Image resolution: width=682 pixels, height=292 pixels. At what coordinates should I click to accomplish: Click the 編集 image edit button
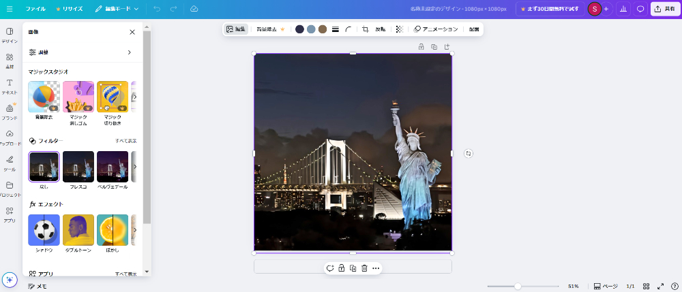pyautogui.click(x=236, y=29)
